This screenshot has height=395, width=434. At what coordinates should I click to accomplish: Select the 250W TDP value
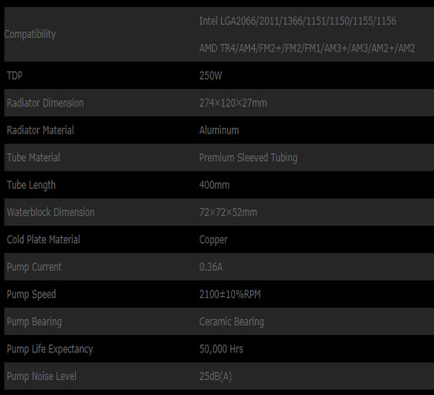[211, 75]
